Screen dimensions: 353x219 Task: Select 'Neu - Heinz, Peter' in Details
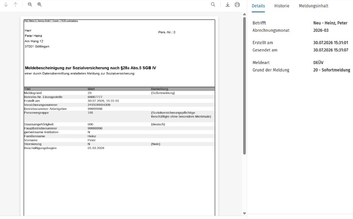pos(330,23)
